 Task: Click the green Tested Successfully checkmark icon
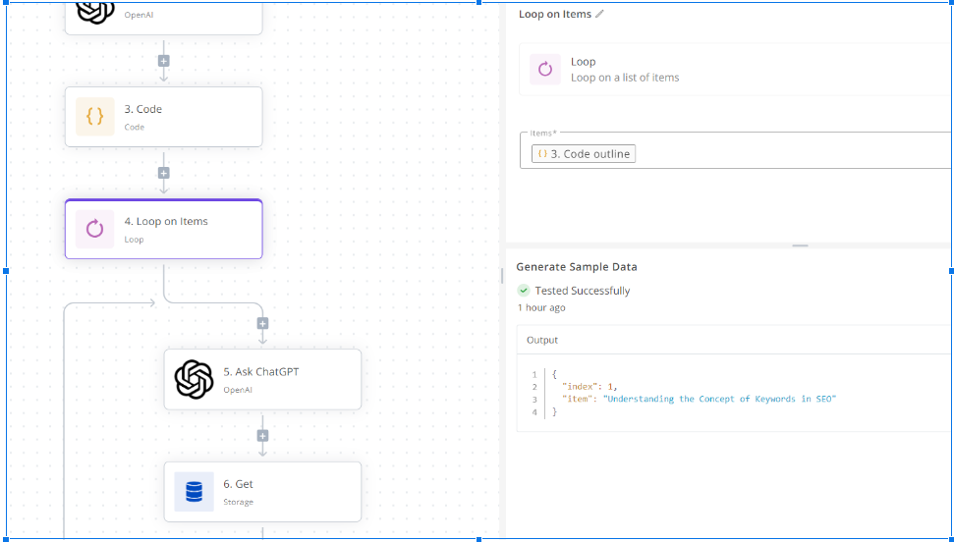(x=524, y=291)
